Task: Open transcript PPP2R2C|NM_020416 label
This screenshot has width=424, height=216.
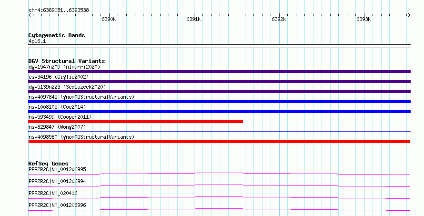Action: (53, 193)
